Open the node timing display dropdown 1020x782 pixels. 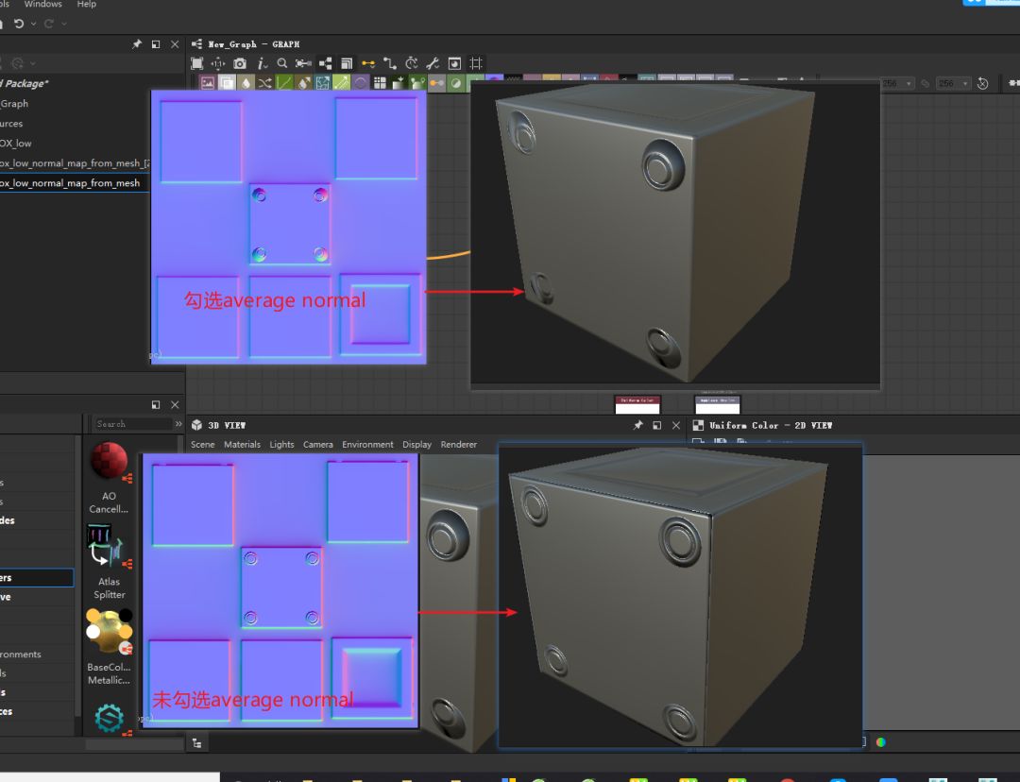411,63
